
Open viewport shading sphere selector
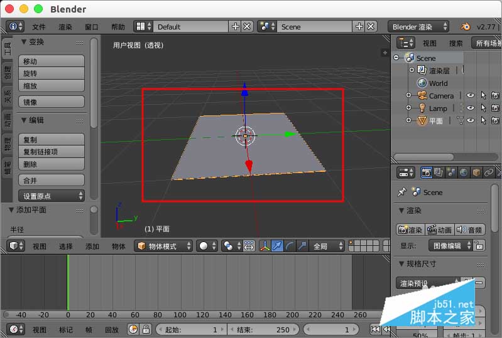tap(207, 246)
